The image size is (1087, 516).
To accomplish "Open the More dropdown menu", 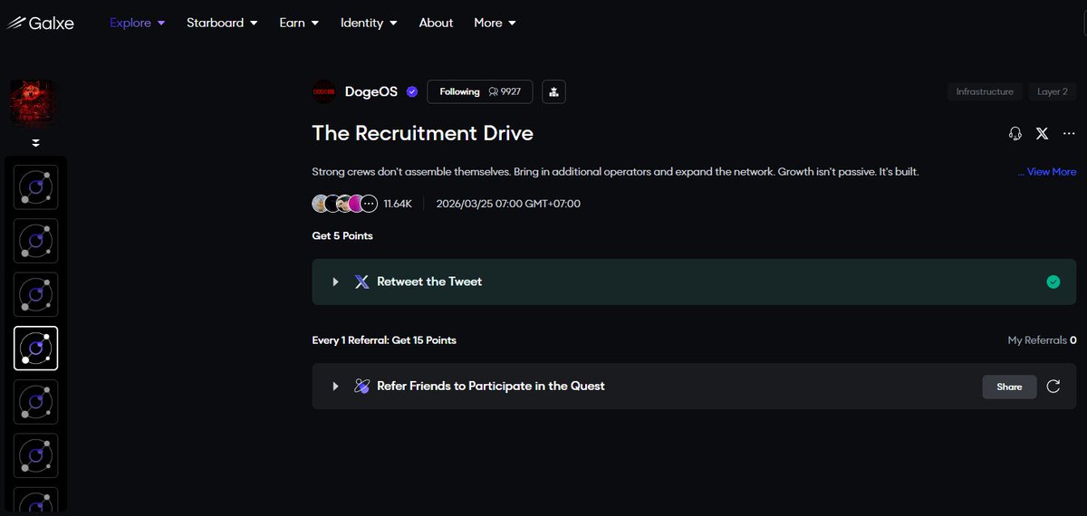I will click(x=495, y=23).
